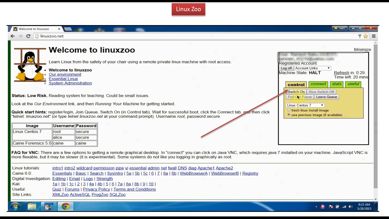Image resolution: width=389 pixels, height=219 pixels.
Task: Open the Quiz link
Action: coord(57,189)
